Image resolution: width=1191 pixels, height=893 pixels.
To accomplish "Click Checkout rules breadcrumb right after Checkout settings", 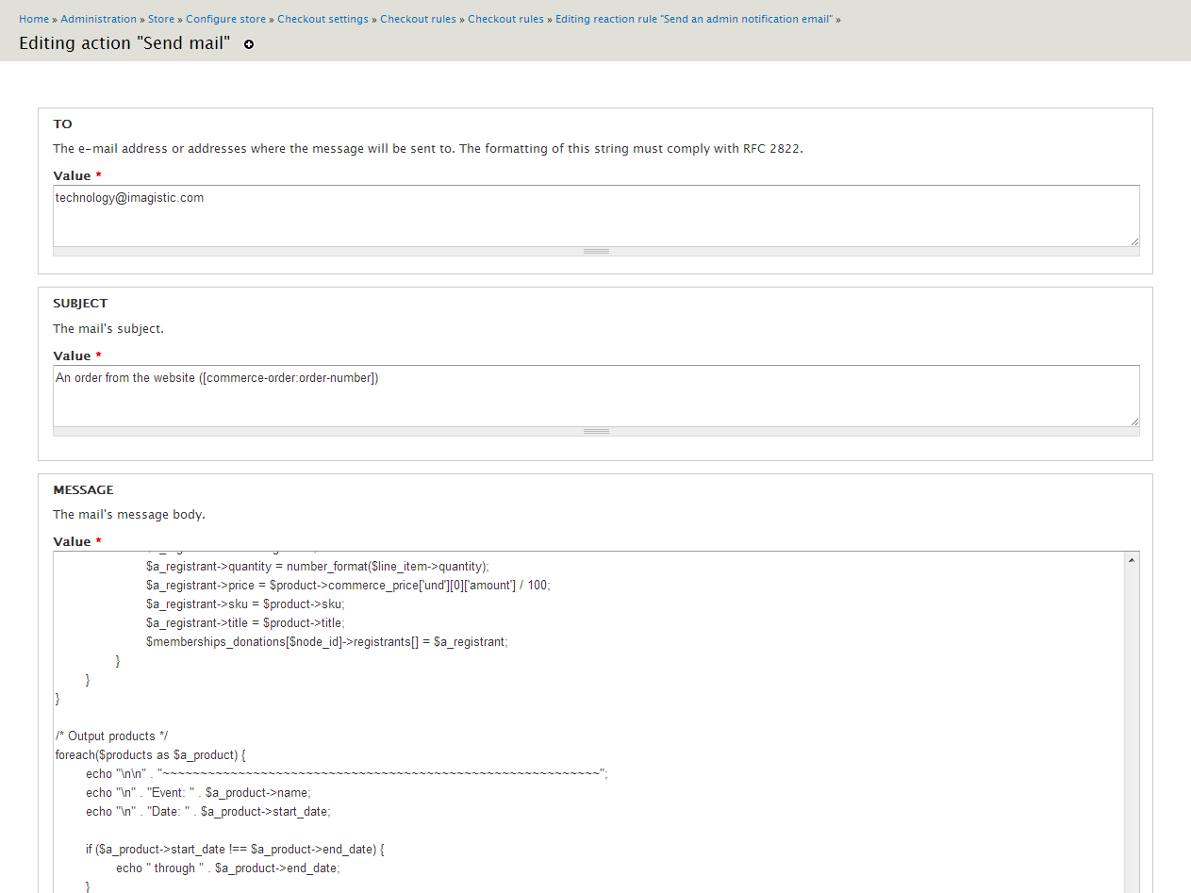I will pos(418,19).
